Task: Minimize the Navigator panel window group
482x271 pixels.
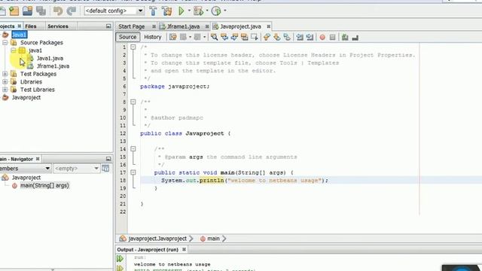Action: tap(108, 159)
